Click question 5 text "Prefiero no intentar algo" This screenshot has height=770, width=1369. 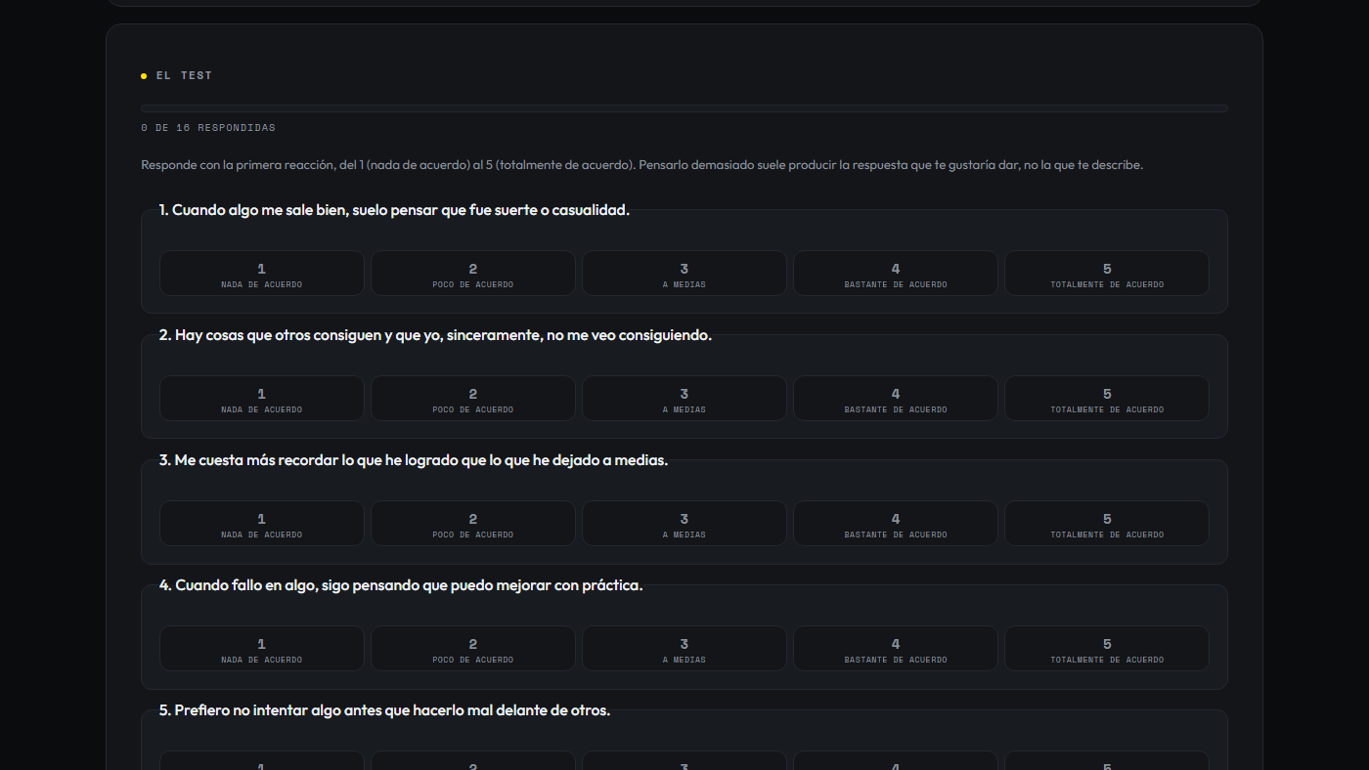384,710
